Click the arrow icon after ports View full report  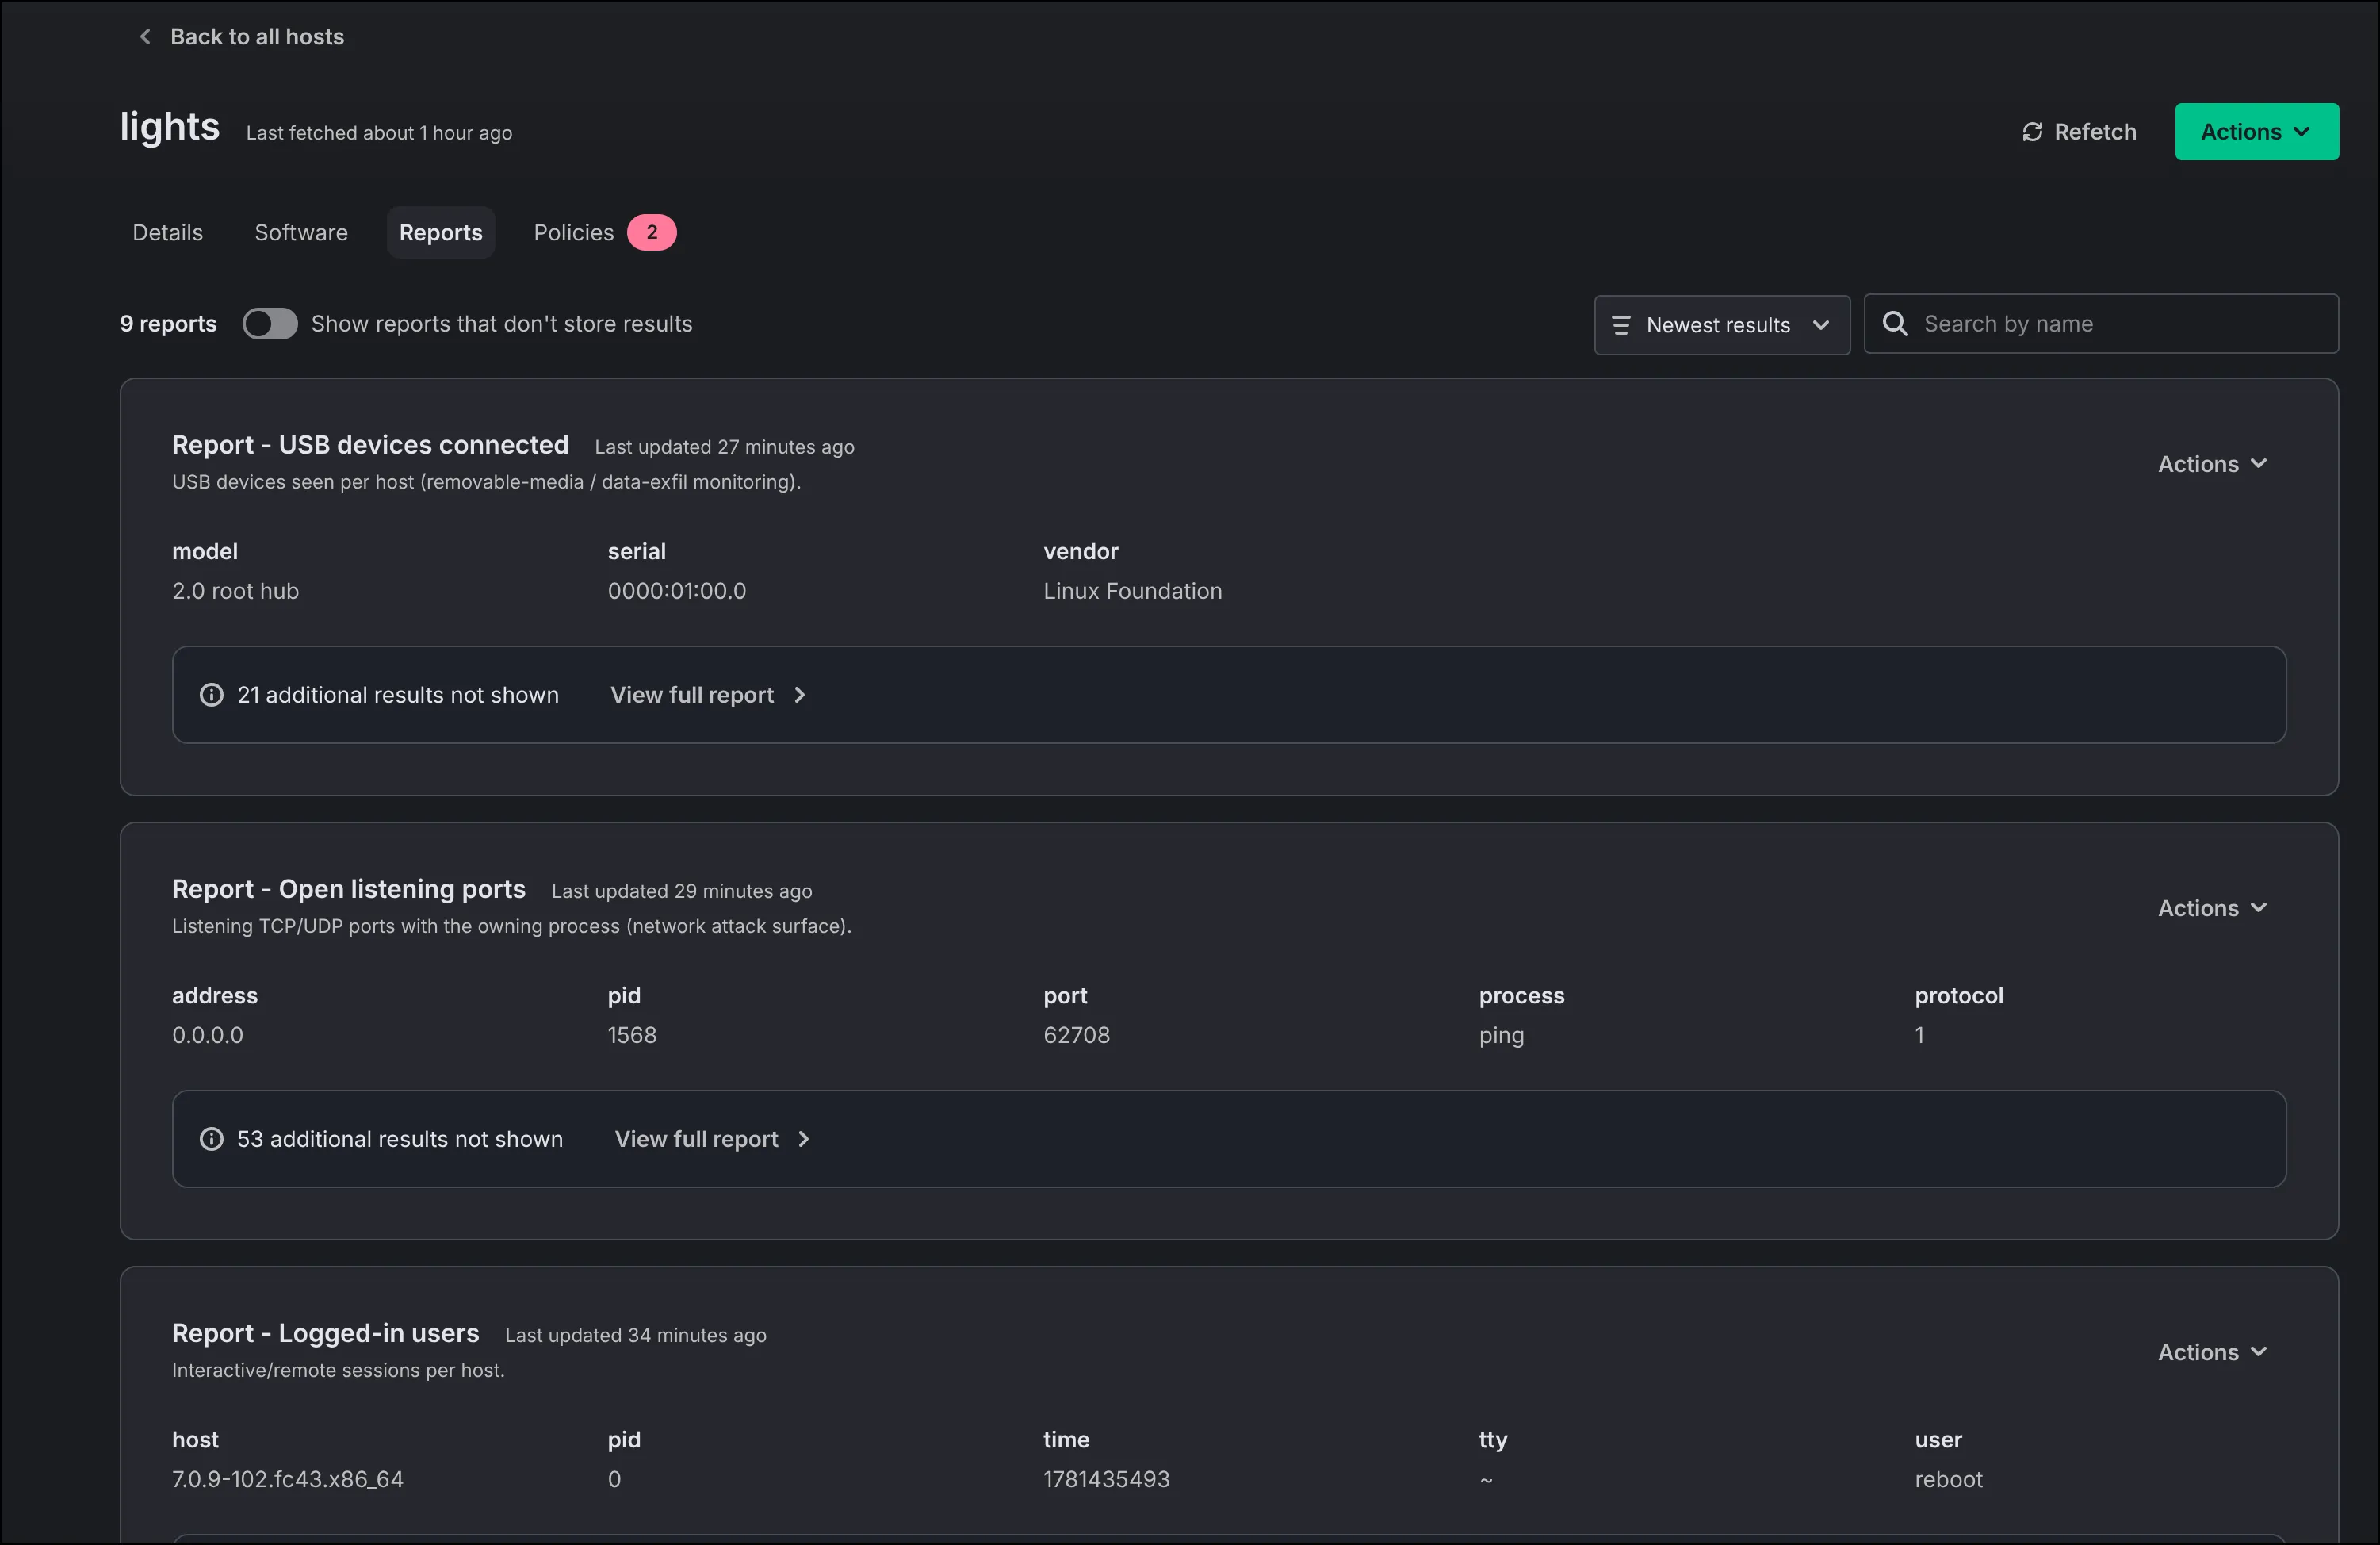[x=803, y=1139]
